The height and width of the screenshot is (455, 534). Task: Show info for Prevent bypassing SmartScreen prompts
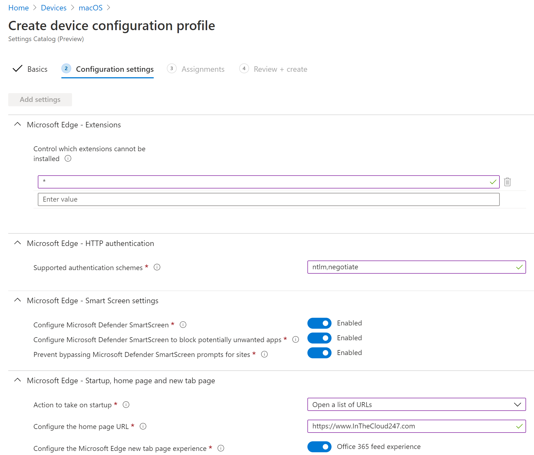point(264,354)
